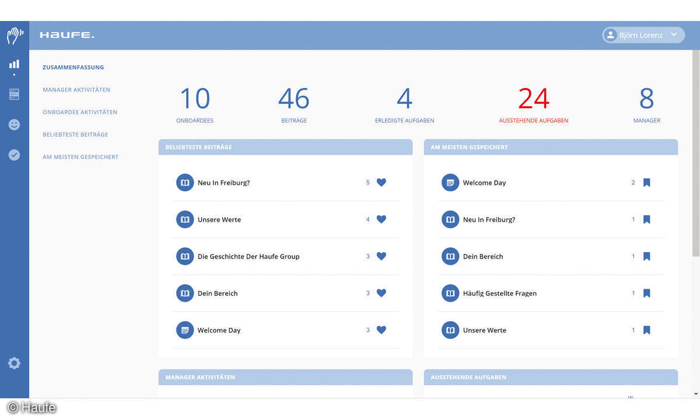Click the Am Meisten Gespeichert panel header
This screenshot has width=700, height=420.
551,147
